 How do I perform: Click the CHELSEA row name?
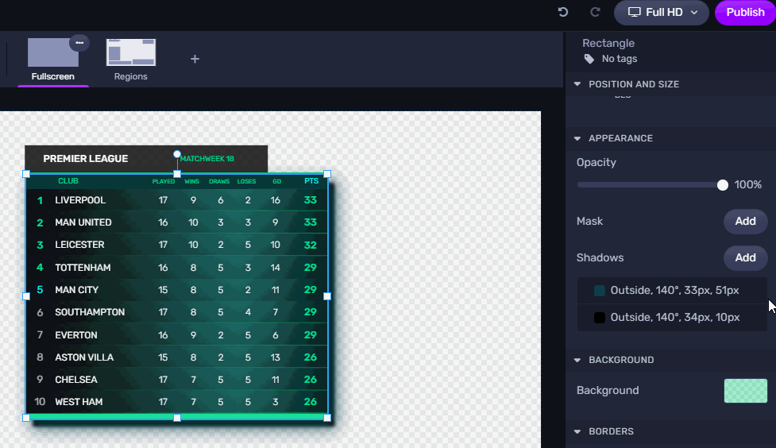[76, 380]
